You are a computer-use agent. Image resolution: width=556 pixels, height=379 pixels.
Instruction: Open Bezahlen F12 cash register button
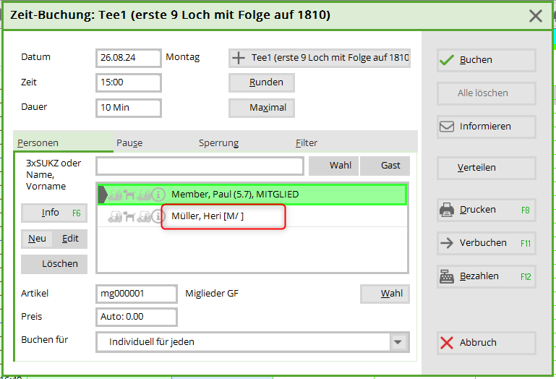pyautogui.click(x=486, y=276)
